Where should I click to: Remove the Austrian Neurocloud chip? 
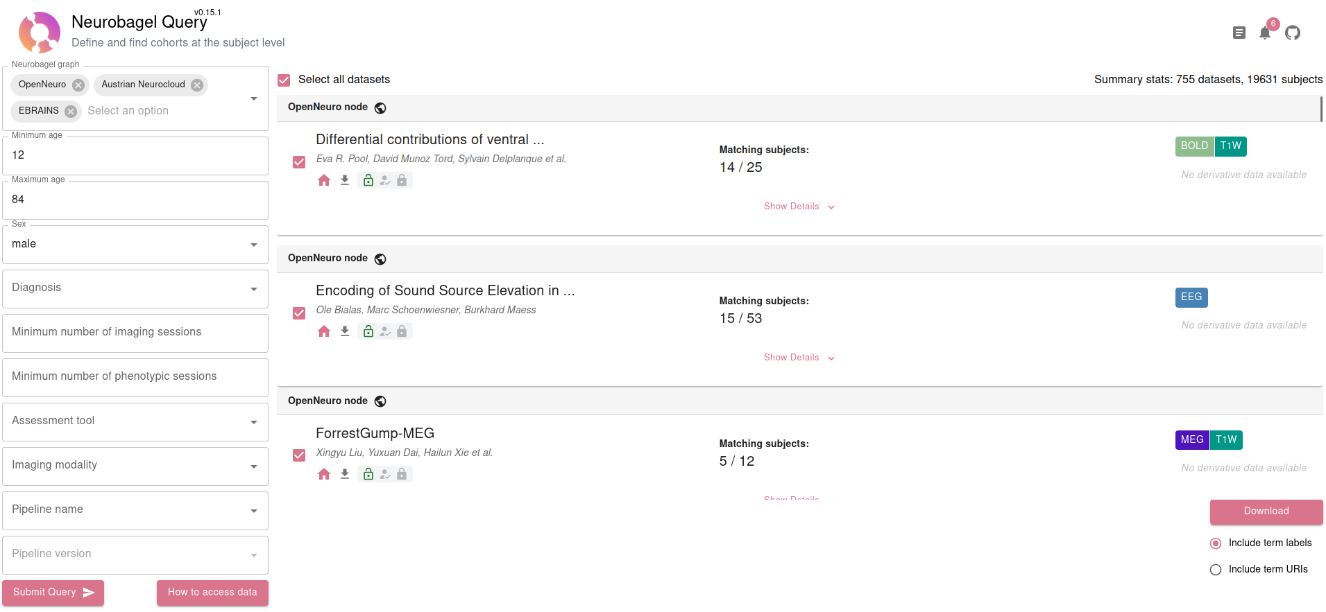click(197, 85)
